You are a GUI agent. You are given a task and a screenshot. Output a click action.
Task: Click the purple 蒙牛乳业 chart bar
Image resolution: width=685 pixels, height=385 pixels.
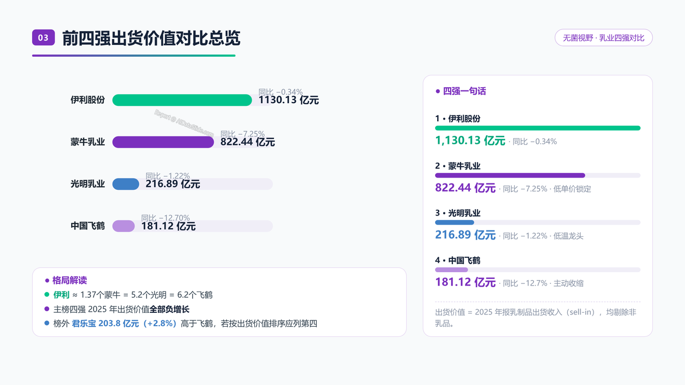[163, 142]
